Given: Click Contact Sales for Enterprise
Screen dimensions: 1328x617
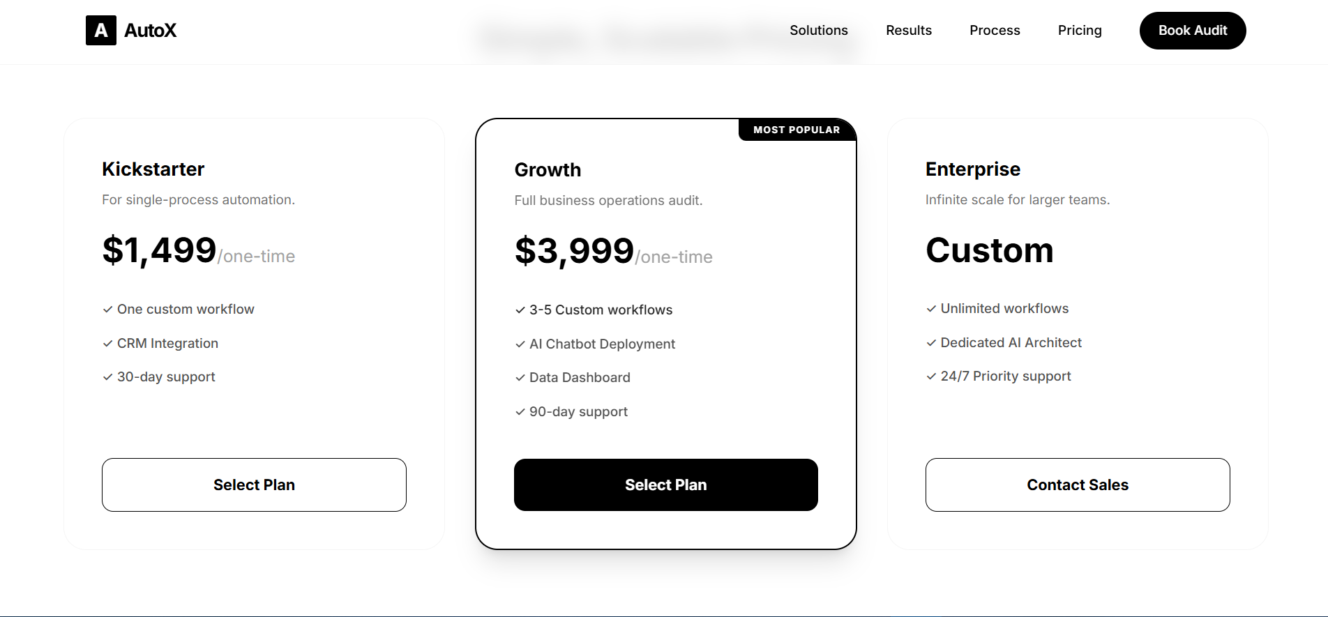Looking at the screenshot, I should [1078, 485].
